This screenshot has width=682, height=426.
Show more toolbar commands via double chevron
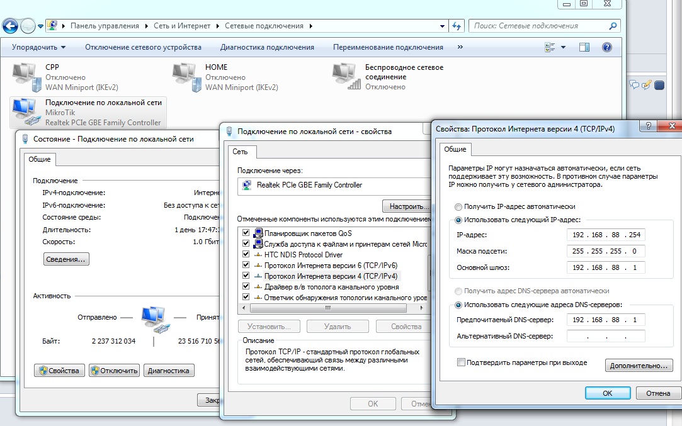tap(460, 47)
